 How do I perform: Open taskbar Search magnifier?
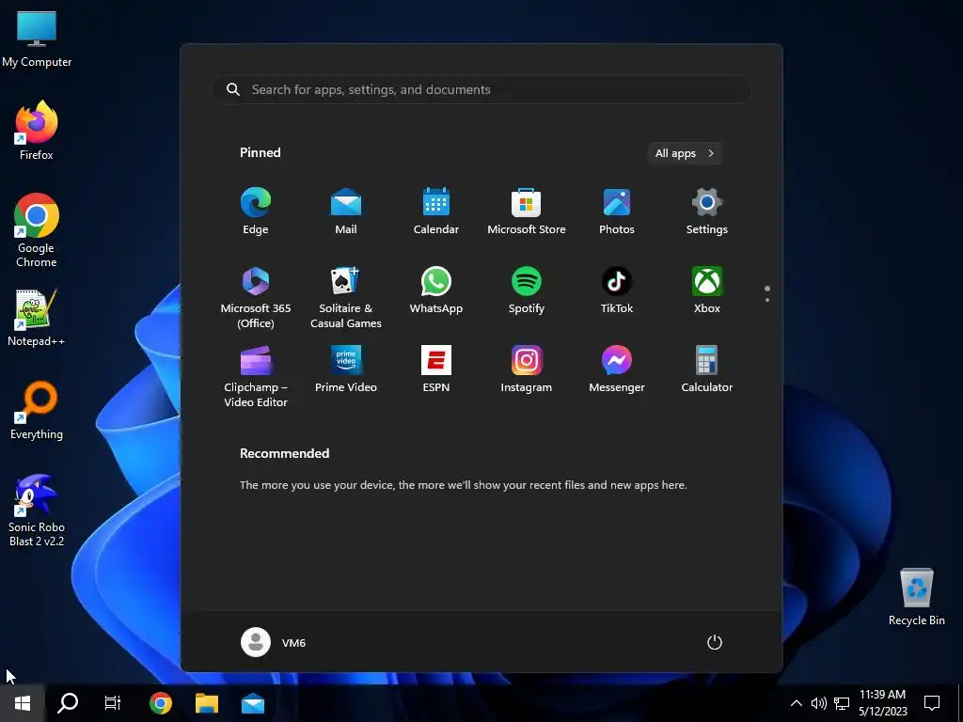coord(68,703)
